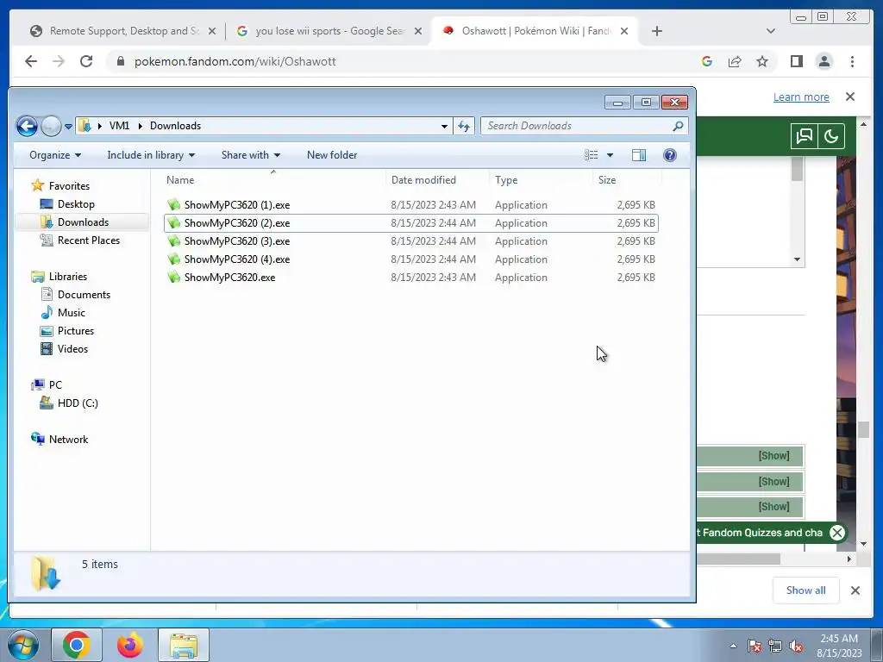The height and width of the screenshot is (662, 883).
Task: Open Desktop in Favorites
Action: pyautogui.click(x=76, y=204)
